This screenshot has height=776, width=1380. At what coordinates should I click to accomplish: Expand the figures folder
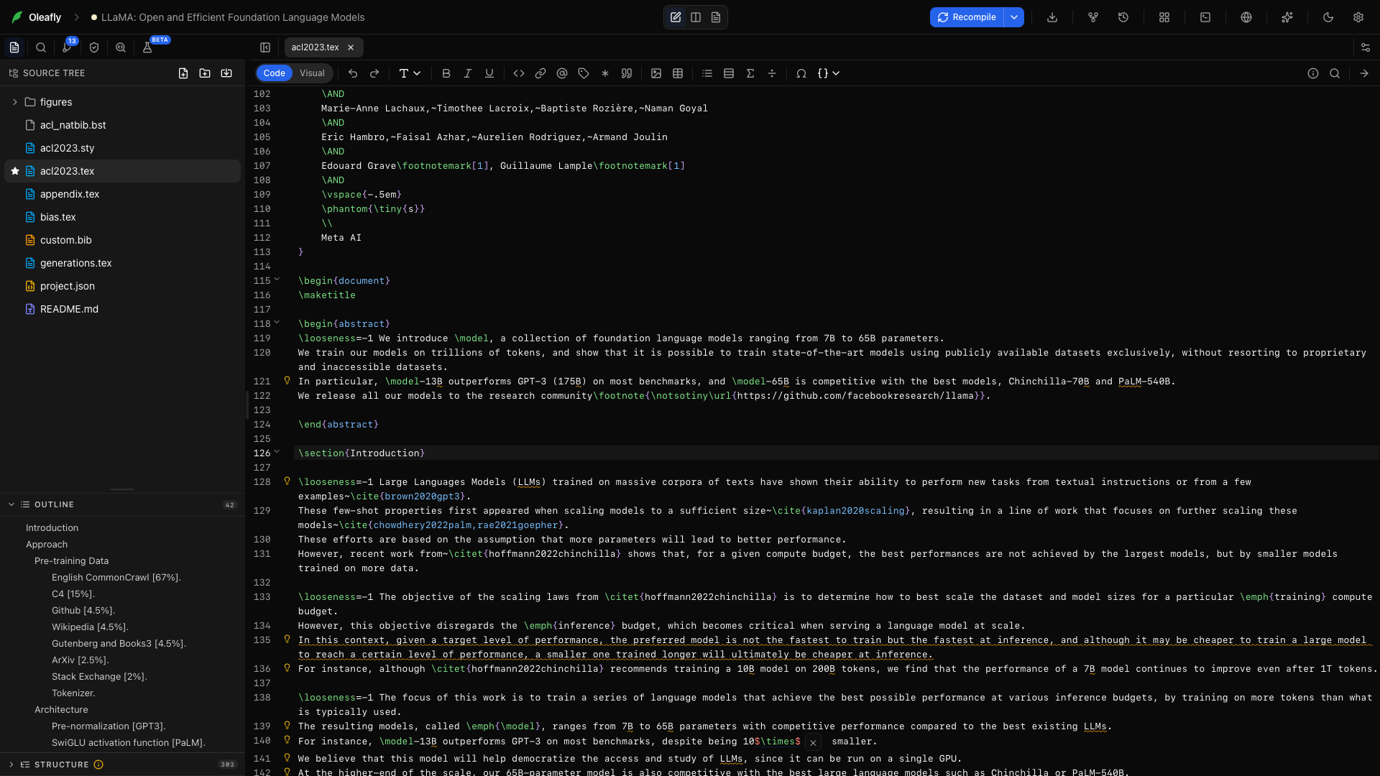[14, 102]
